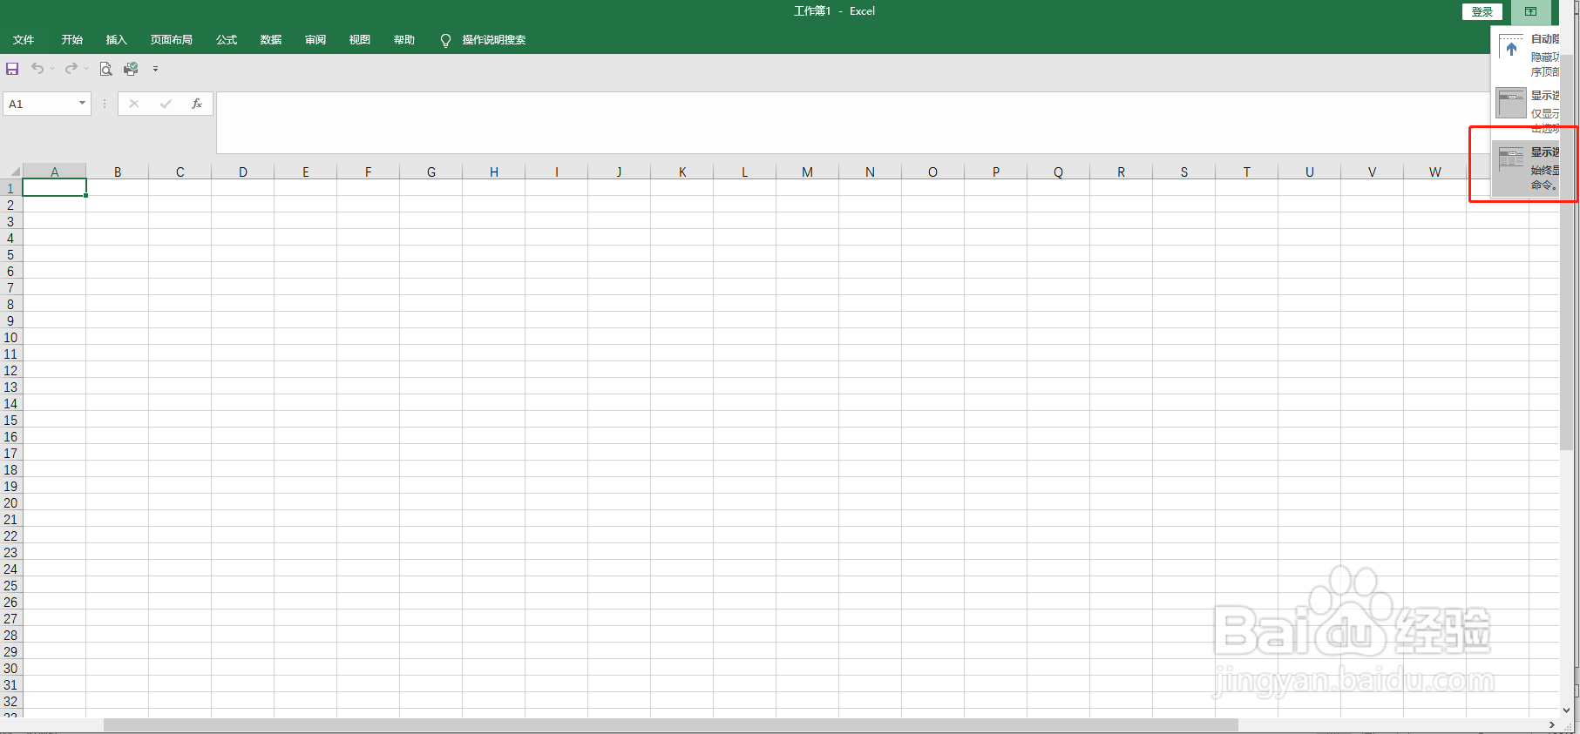1580x734 pixels.
Task: Open the Name Box dropdown arrow
Action: coord(82,104)
